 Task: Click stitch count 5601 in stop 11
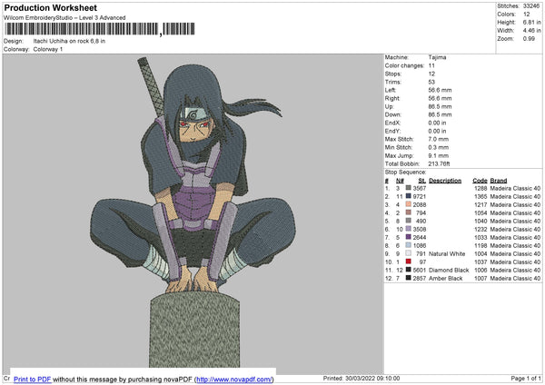(x=420, y=270)
